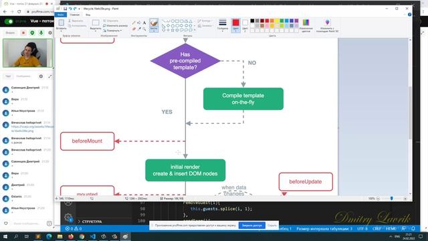Click the taskbar search magnifier icon
The height and width of the screenshot is (241, 428).
(x=16, y=236)
